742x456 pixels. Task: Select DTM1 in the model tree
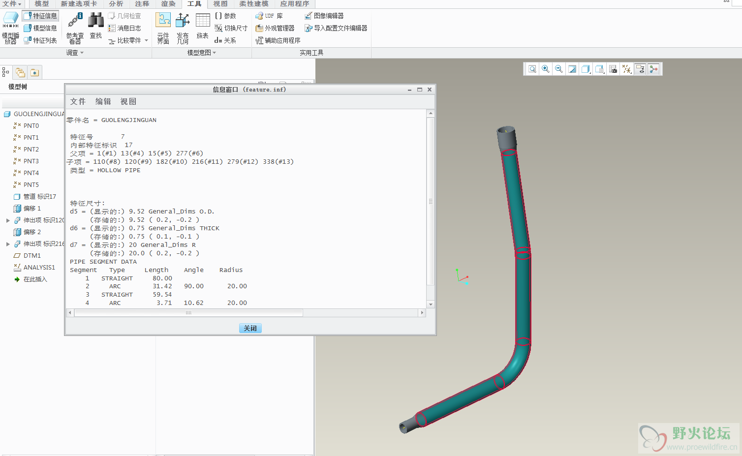pos(32,256)
